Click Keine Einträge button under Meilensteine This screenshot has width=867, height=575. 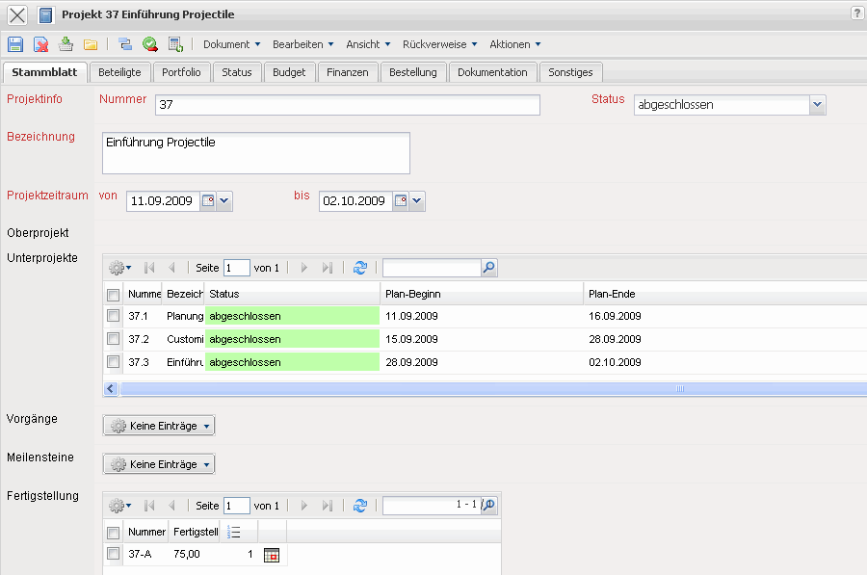(159, 464)
